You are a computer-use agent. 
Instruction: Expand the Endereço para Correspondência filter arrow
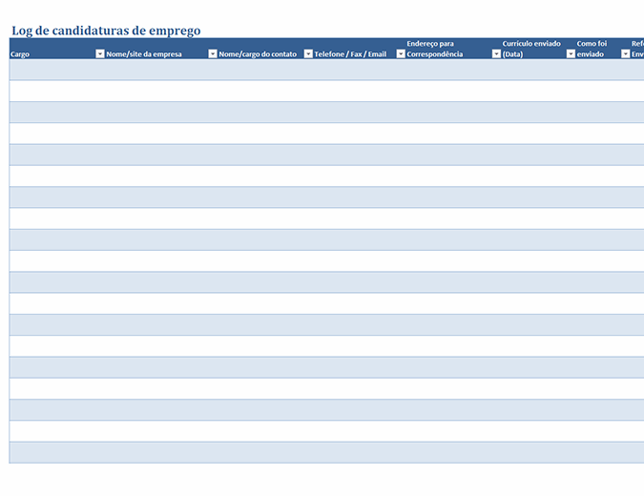tap(496, 54)
